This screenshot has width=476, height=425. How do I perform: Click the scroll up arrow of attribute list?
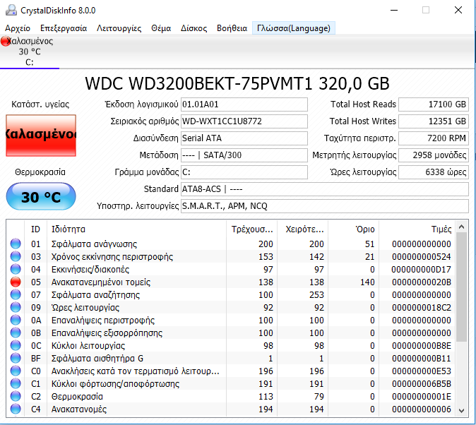pyautogui.click(x=462, y=227)
